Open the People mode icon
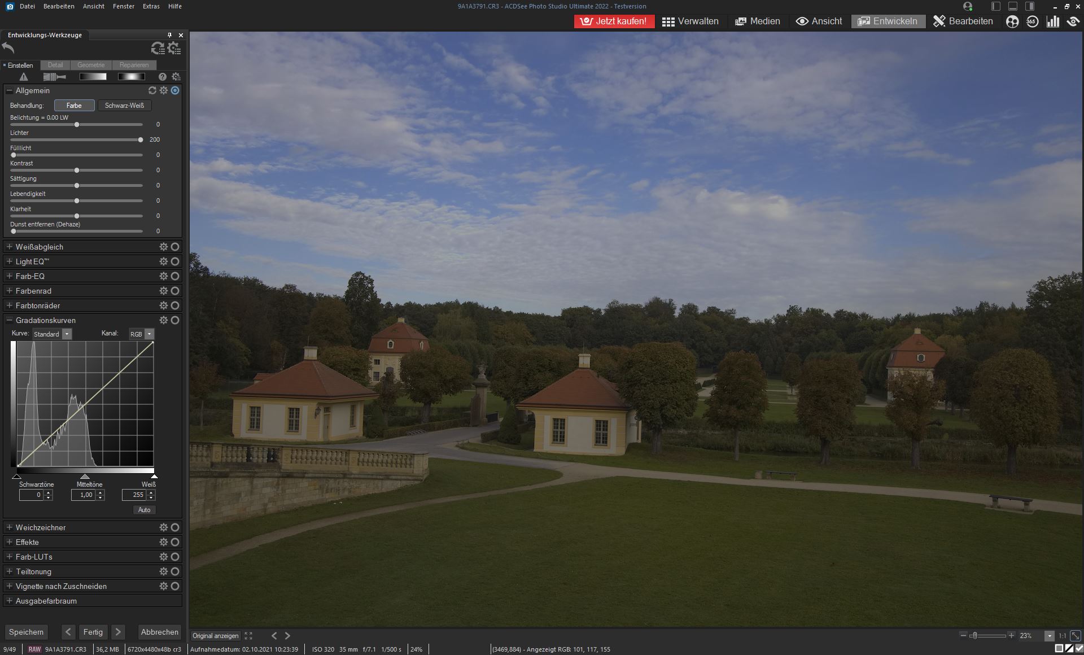 [x=1012, y=21]
